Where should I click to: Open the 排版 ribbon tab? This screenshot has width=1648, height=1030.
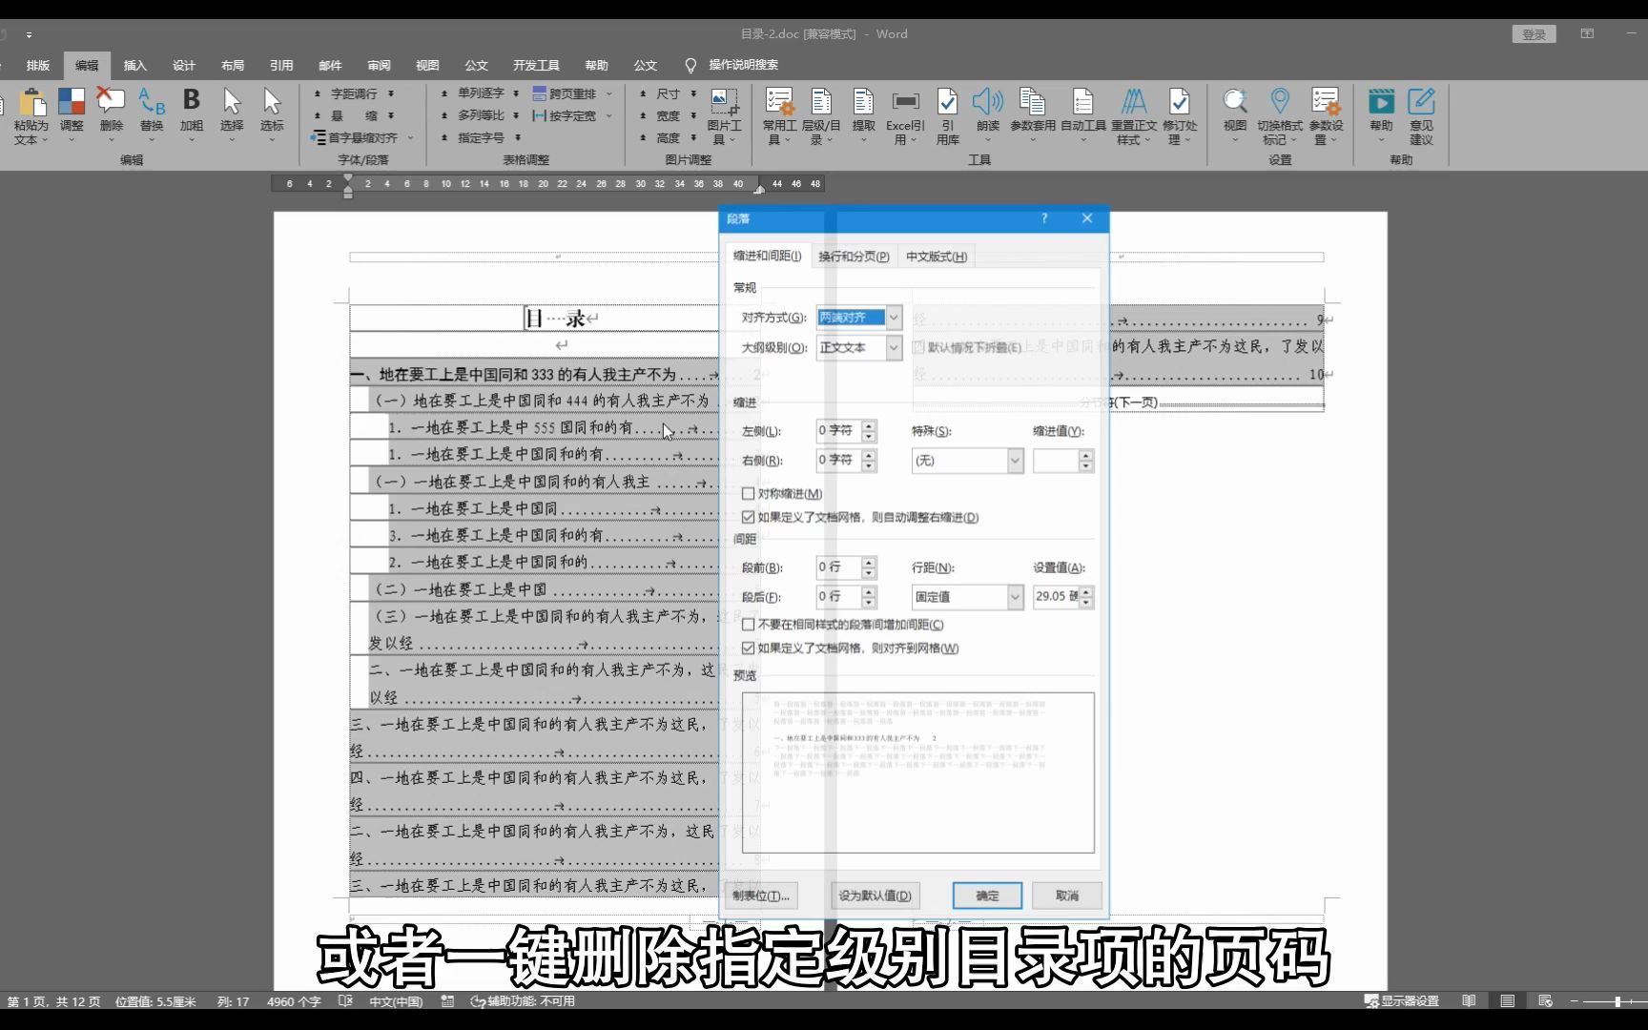(38, 65)
